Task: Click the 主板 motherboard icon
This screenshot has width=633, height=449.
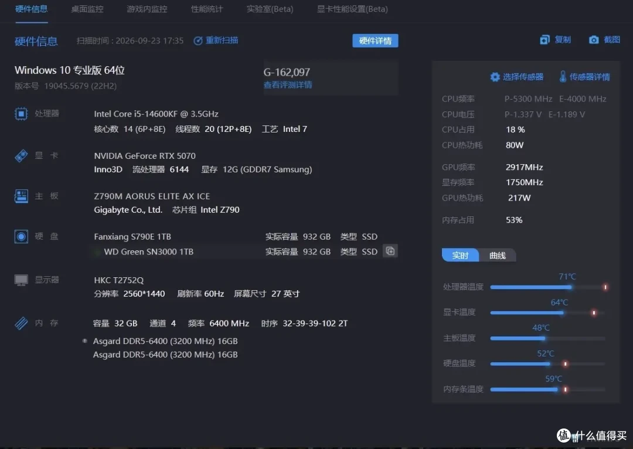Action: pyautogui.click(x=21, y=196)
